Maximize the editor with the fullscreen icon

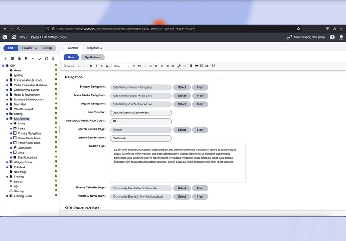pyautogui.click(x=213, y=66)
